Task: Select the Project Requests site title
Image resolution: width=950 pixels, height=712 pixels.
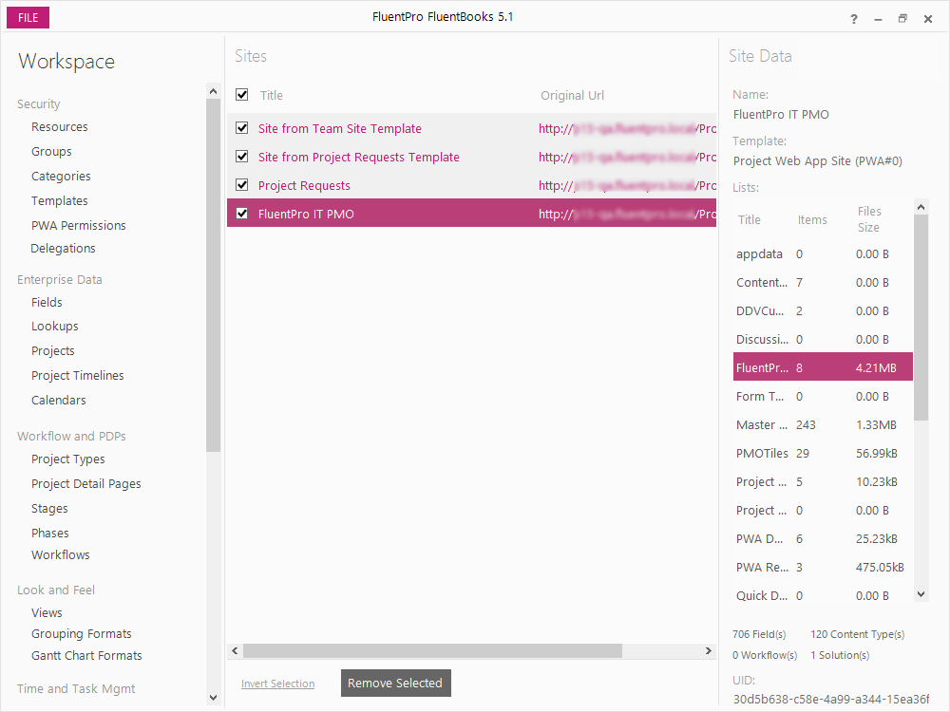Action: tap(304, 185)
